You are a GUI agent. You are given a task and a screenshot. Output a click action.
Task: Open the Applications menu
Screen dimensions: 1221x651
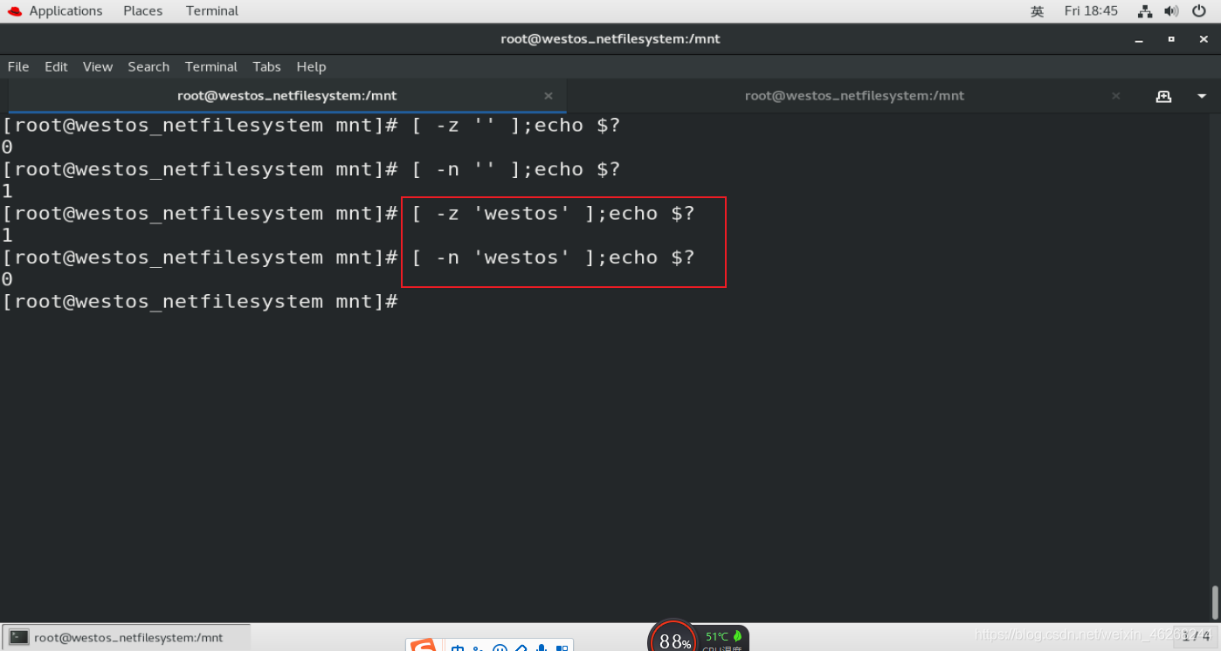tap(66, 11)
